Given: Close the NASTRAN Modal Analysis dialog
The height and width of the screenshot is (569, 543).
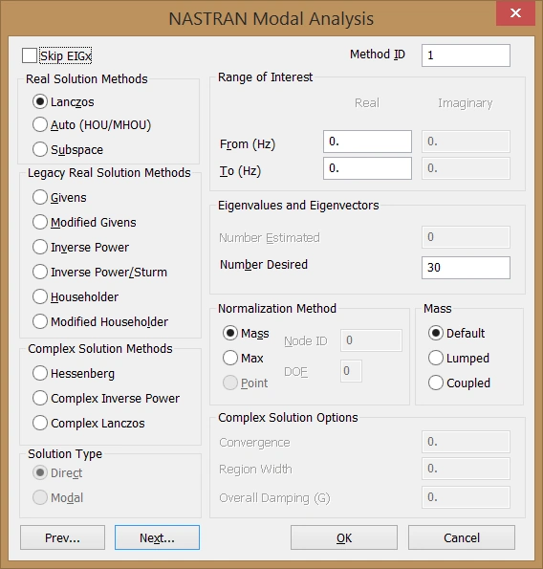Looking at the screenshot, I should (515, 13).
